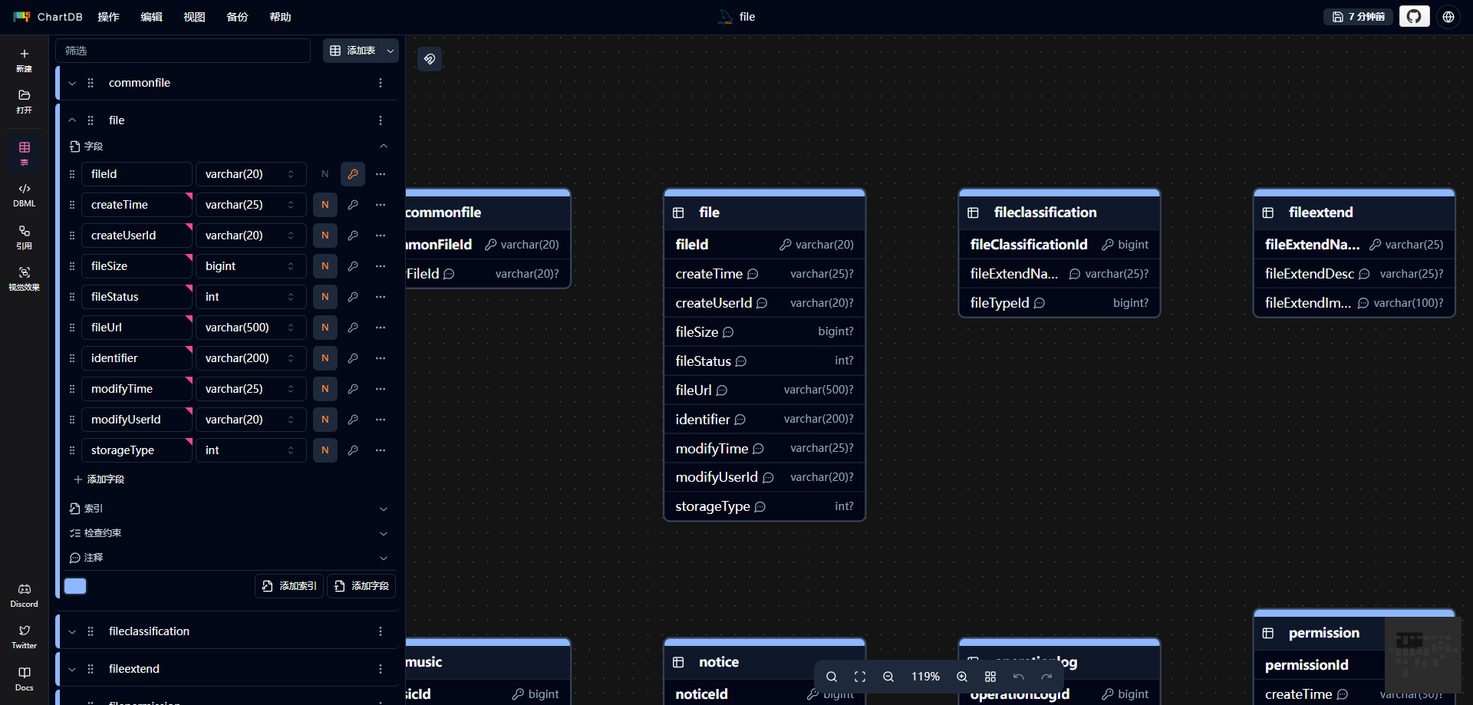
Task: Open the 编辑 menu
Action: pyautogui.click(x=152, y=17)
